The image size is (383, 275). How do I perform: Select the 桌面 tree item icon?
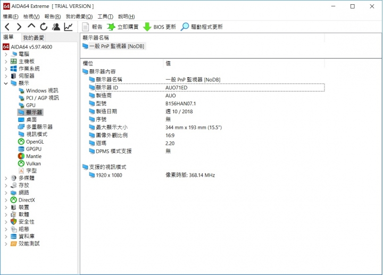[x=21, y=120]
